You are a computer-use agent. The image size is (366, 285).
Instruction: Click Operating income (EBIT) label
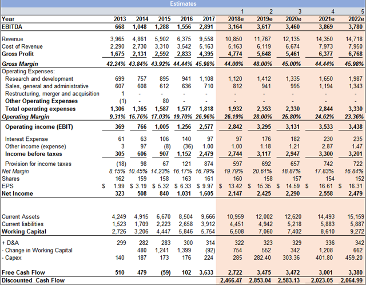[x=39, y=127]
